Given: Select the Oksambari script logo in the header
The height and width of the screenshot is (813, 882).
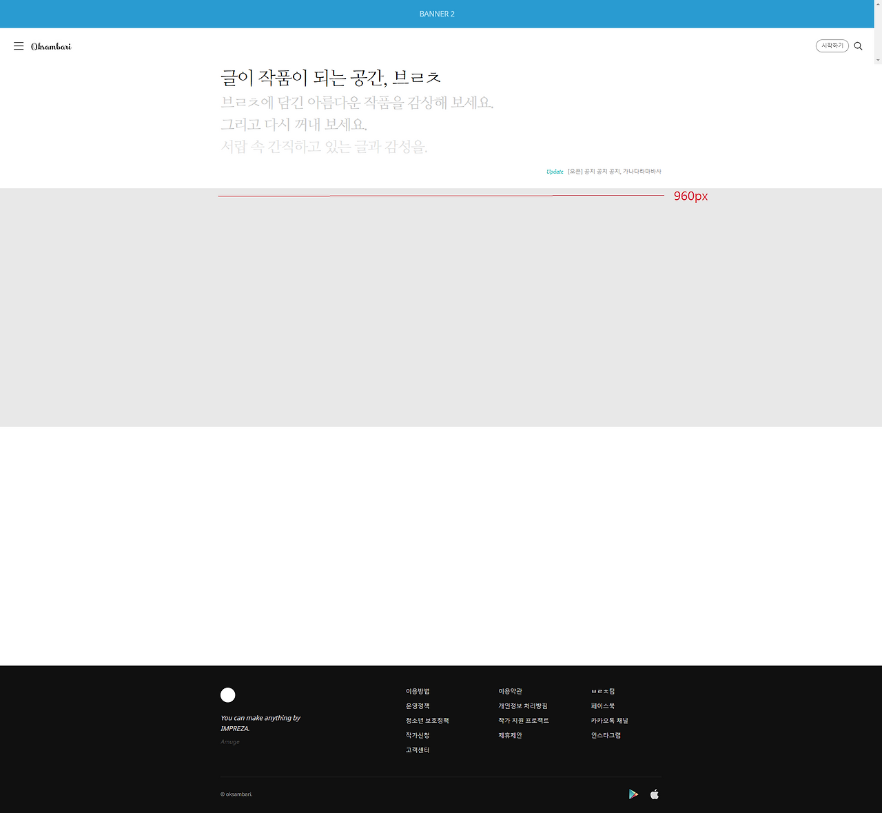Looking at the screenshot, I should click(x=50, y=45).
